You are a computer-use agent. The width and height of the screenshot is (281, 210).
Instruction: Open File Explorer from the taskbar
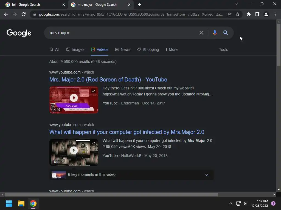[x=21, y=203]
